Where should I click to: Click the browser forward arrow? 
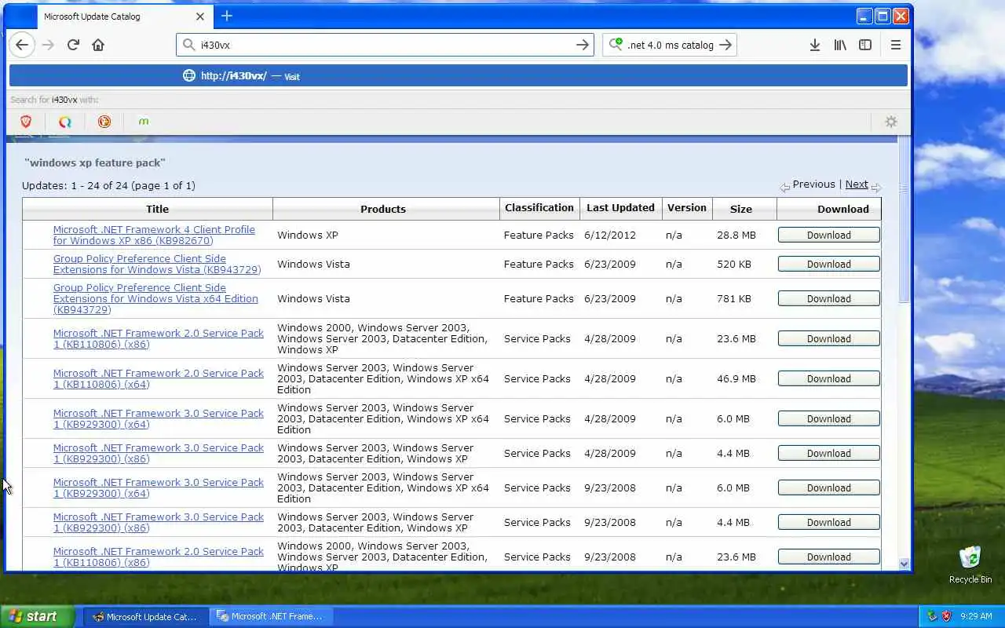pyautogui.click(x=48, y=45)
